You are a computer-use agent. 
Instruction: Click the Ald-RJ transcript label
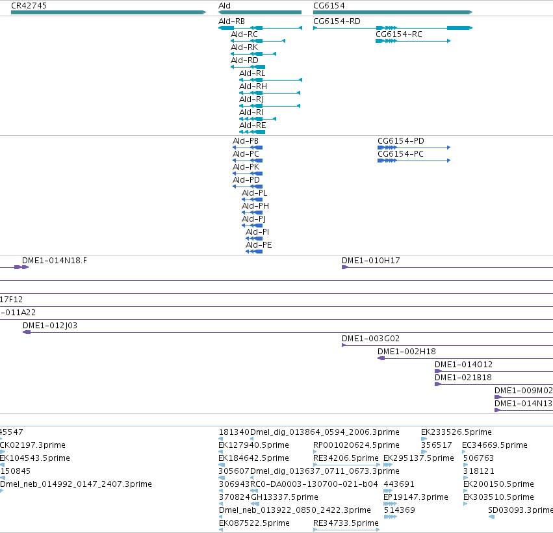(x=251, y=100)
